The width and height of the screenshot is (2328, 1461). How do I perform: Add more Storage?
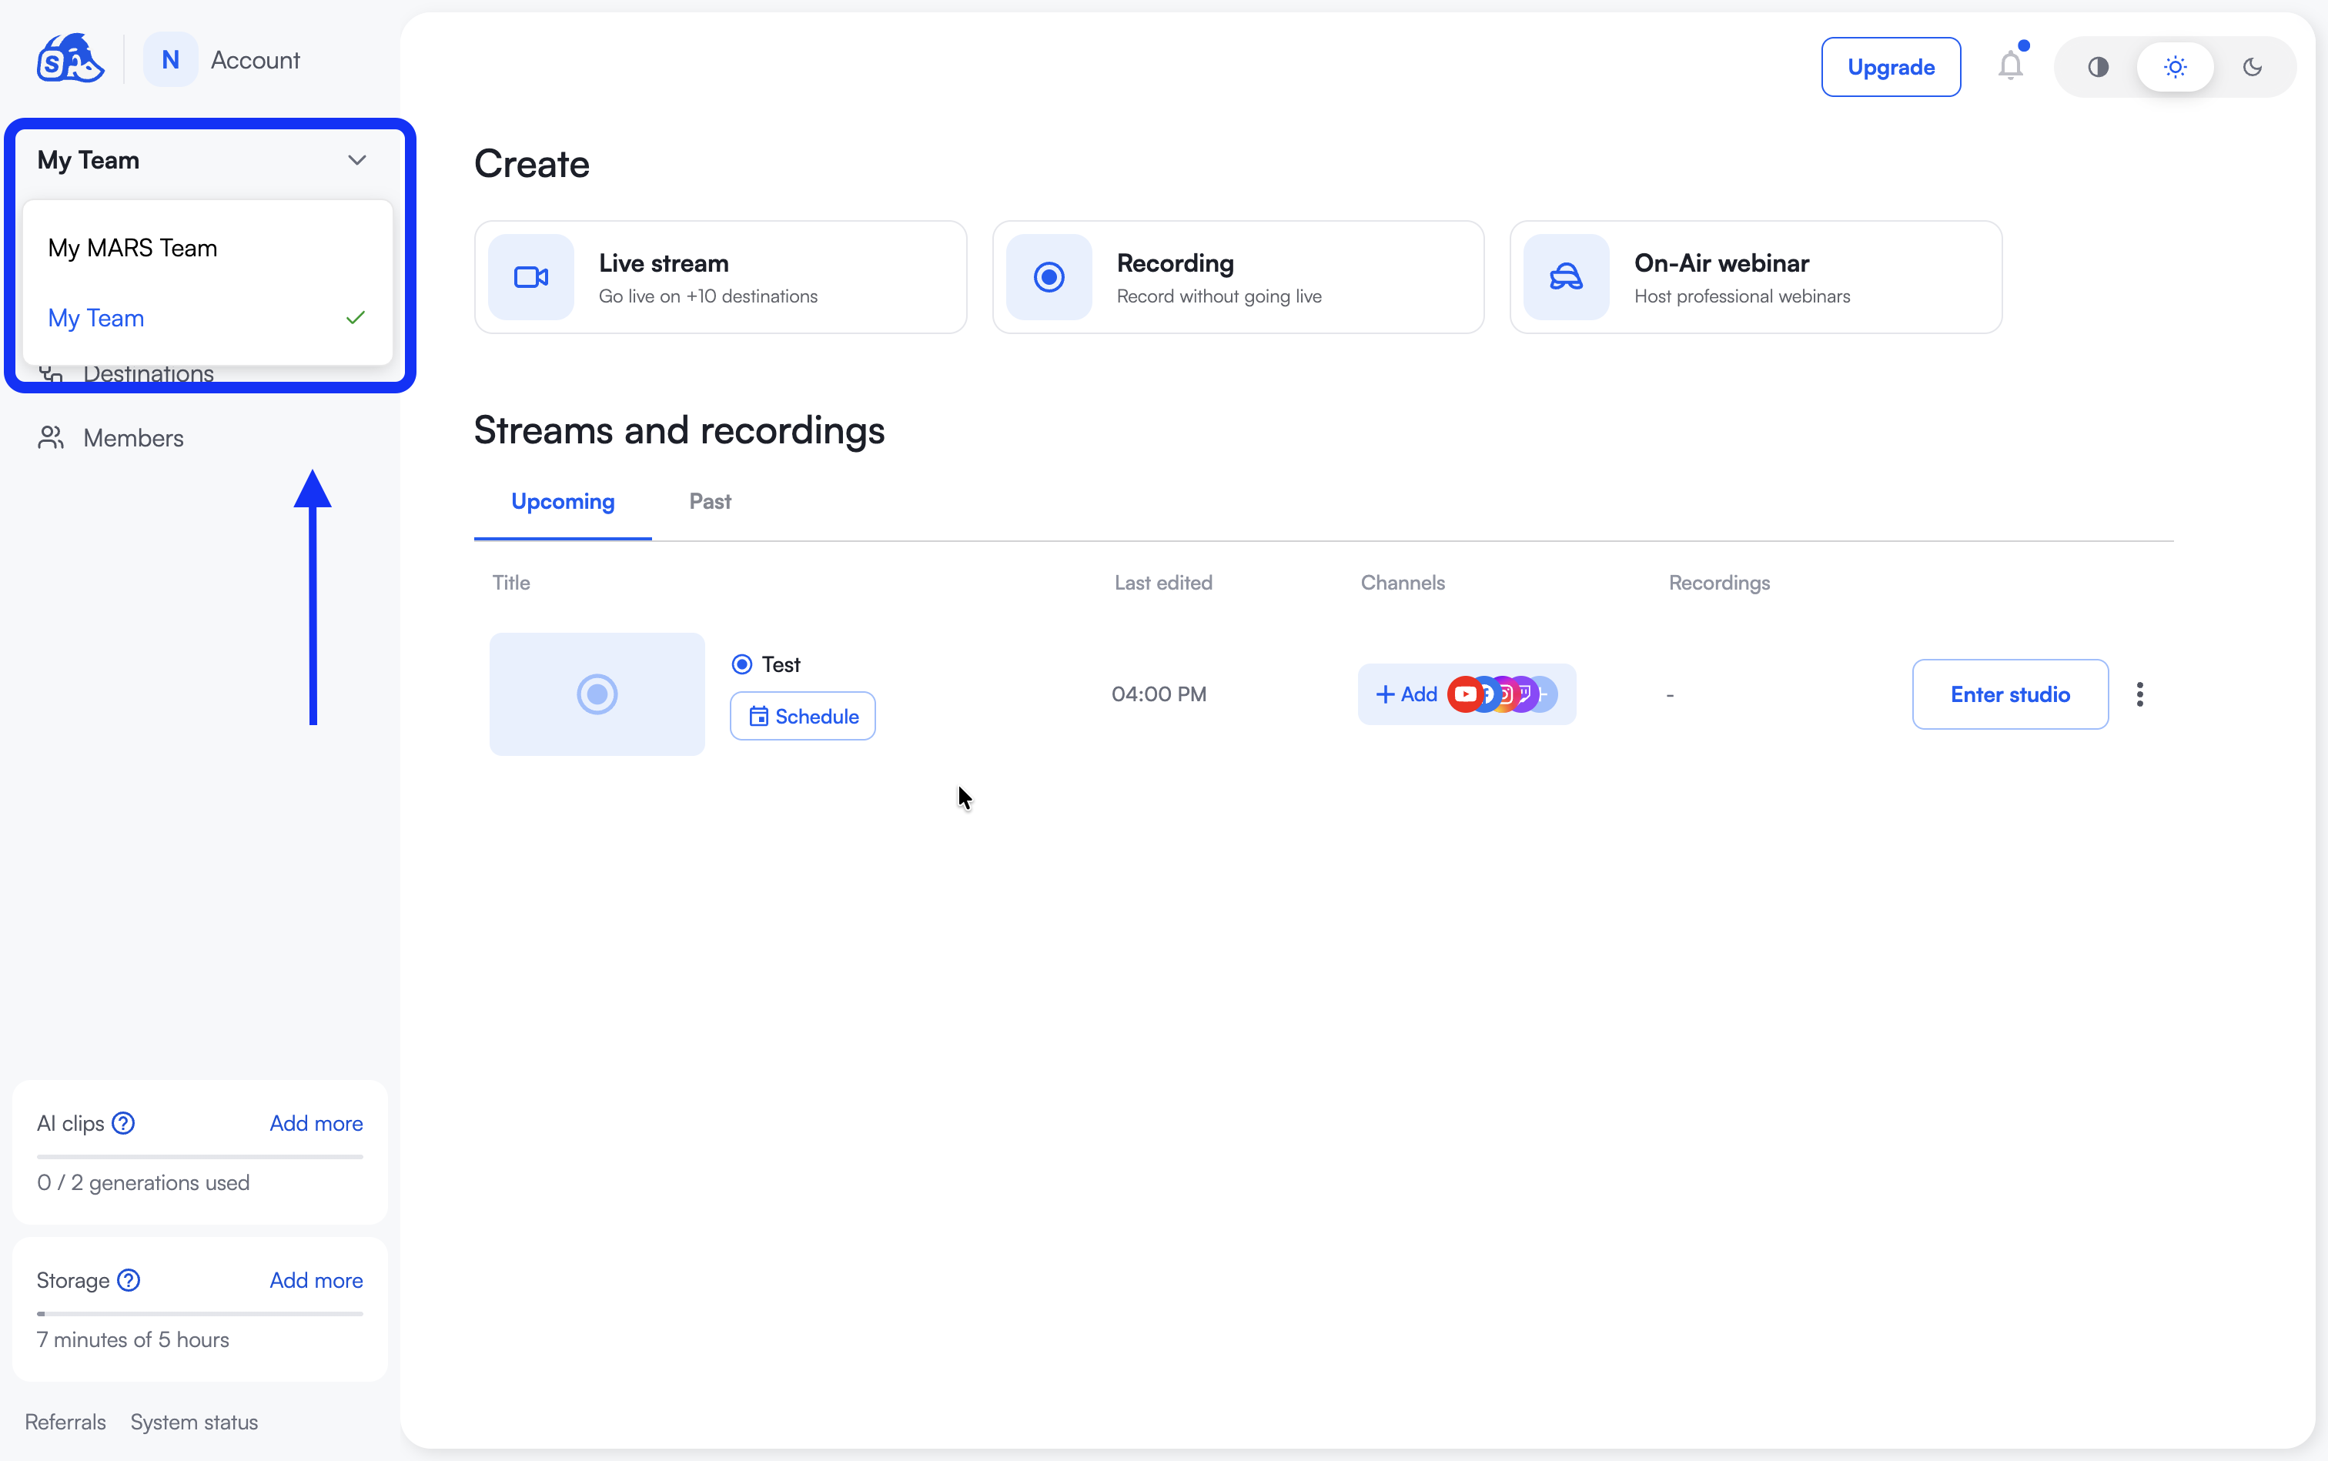coord(316,1280)
